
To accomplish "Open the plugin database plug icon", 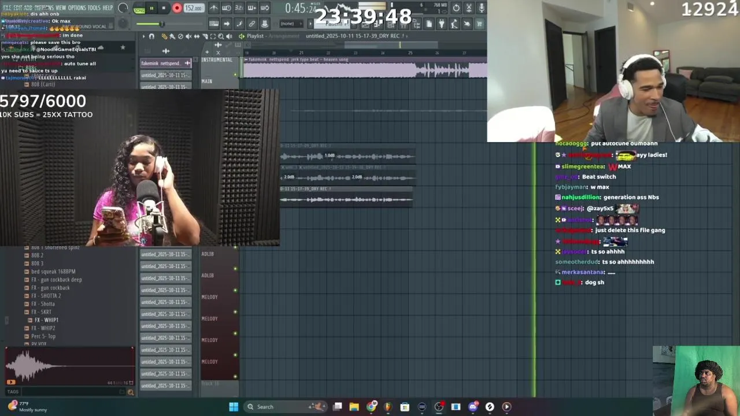I will 442,24.
